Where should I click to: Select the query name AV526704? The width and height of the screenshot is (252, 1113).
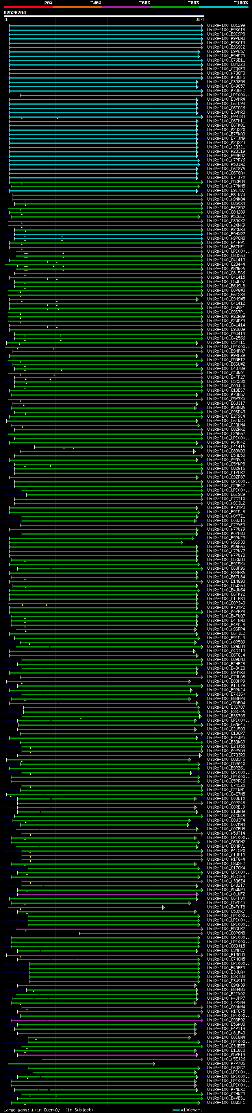point(15,13)
